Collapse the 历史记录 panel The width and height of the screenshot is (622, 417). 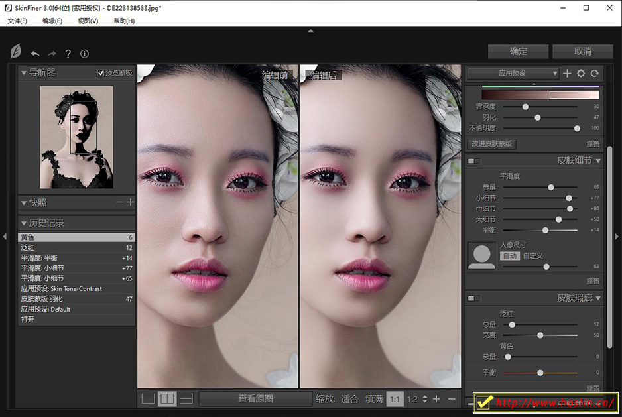[24, 223]
